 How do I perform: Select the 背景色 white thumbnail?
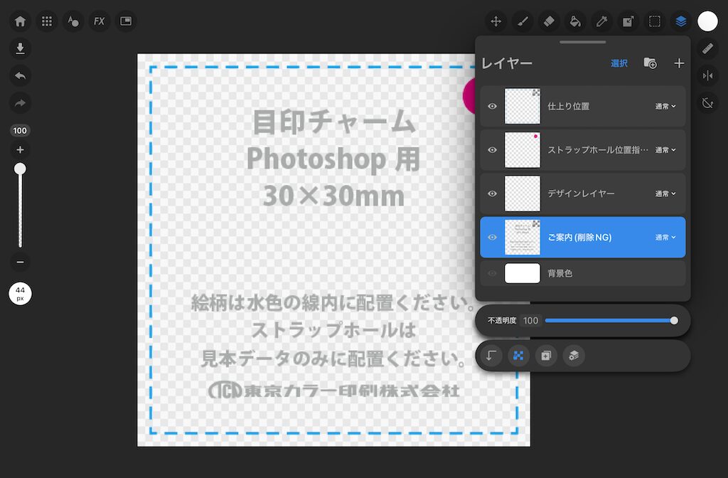(523, 273)
